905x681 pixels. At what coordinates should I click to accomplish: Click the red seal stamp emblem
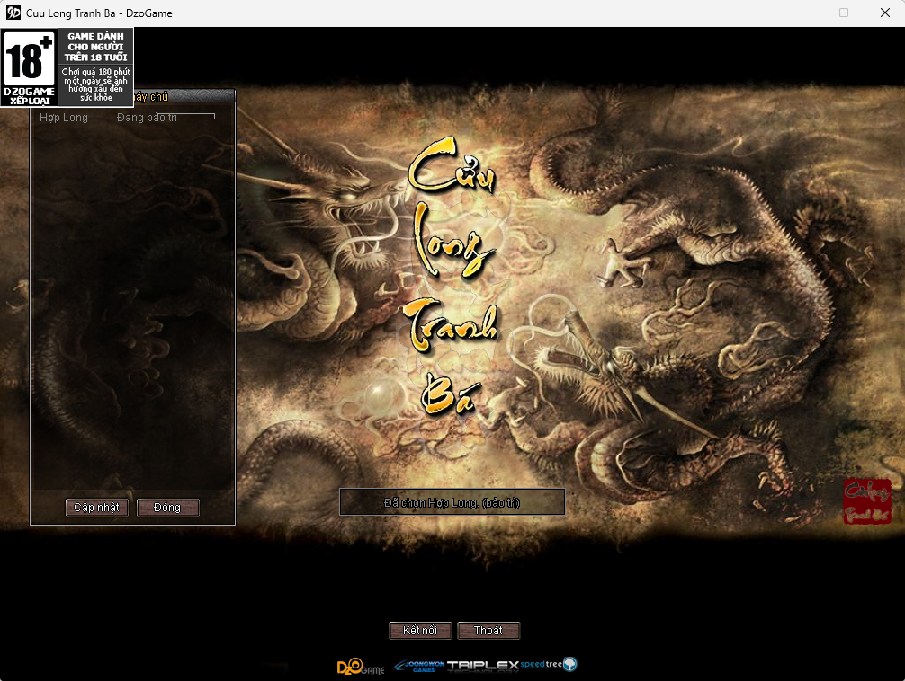[x=867, y=501]
